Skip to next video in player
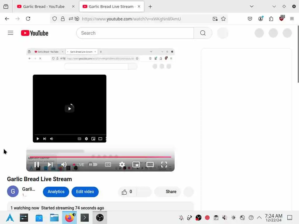299x224 pixels. coord(50,164)
